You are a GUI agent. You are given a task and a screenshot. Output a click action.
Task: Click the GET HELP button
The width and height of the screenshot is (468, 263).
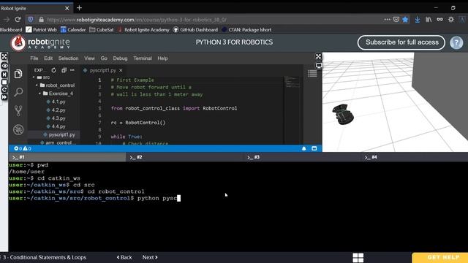440,258
